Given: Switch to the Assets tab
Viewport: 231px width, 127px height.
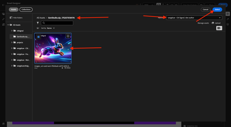Looking at the screenshot, I should [14, 10].
